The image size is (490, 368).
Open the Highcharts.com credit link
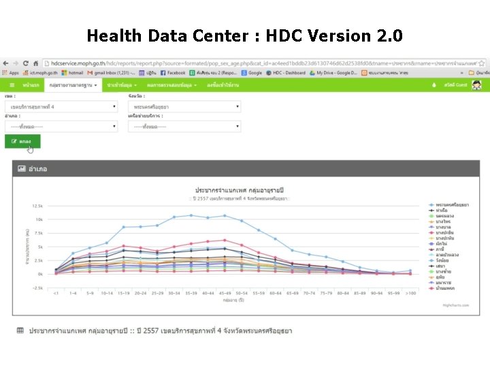click(455, 305)
